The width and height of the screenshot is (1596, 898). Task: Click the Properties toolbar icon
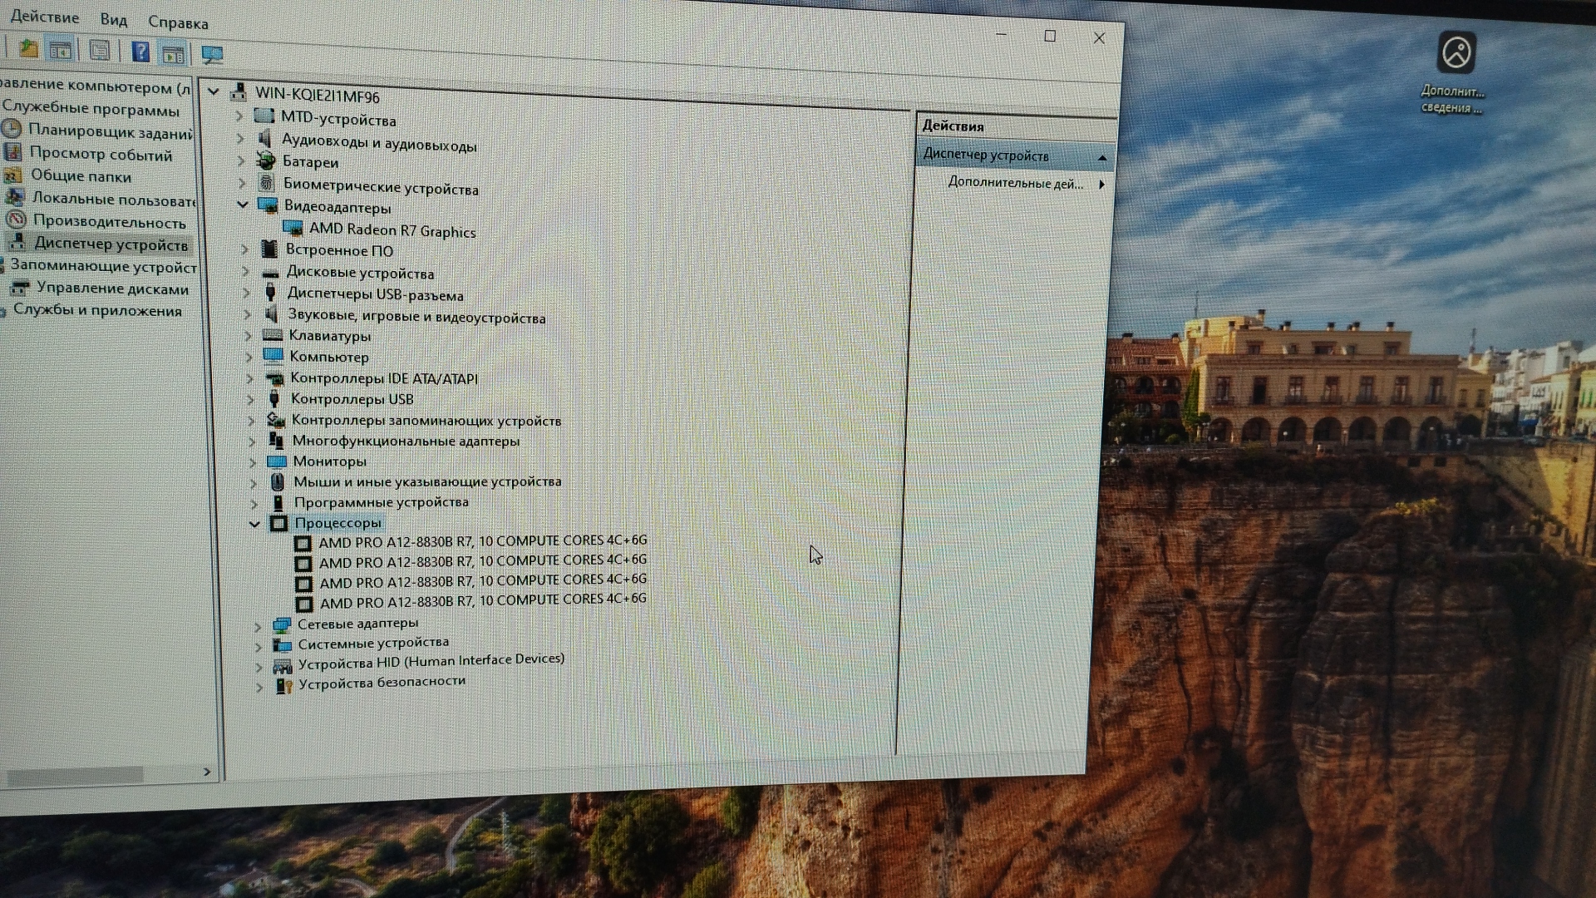(100, 52)
